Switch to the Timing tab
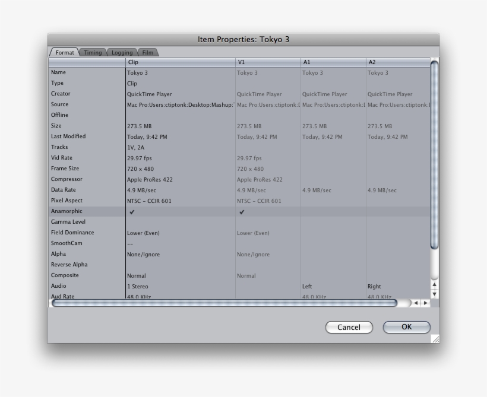 pyautogui.click(x=93, y=53)
